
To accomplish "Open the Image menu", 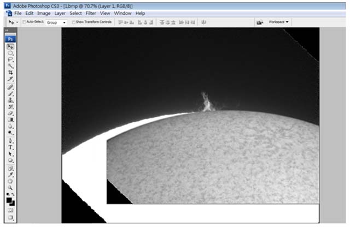I will click(44, 13).
